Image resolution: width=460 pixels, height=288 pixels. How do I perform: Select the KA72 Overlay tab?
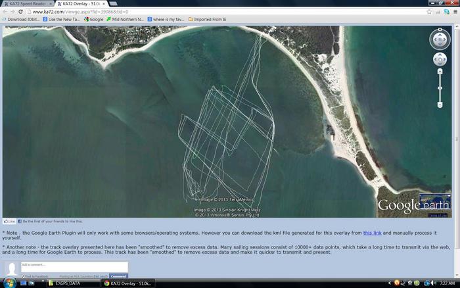point(80,4)
